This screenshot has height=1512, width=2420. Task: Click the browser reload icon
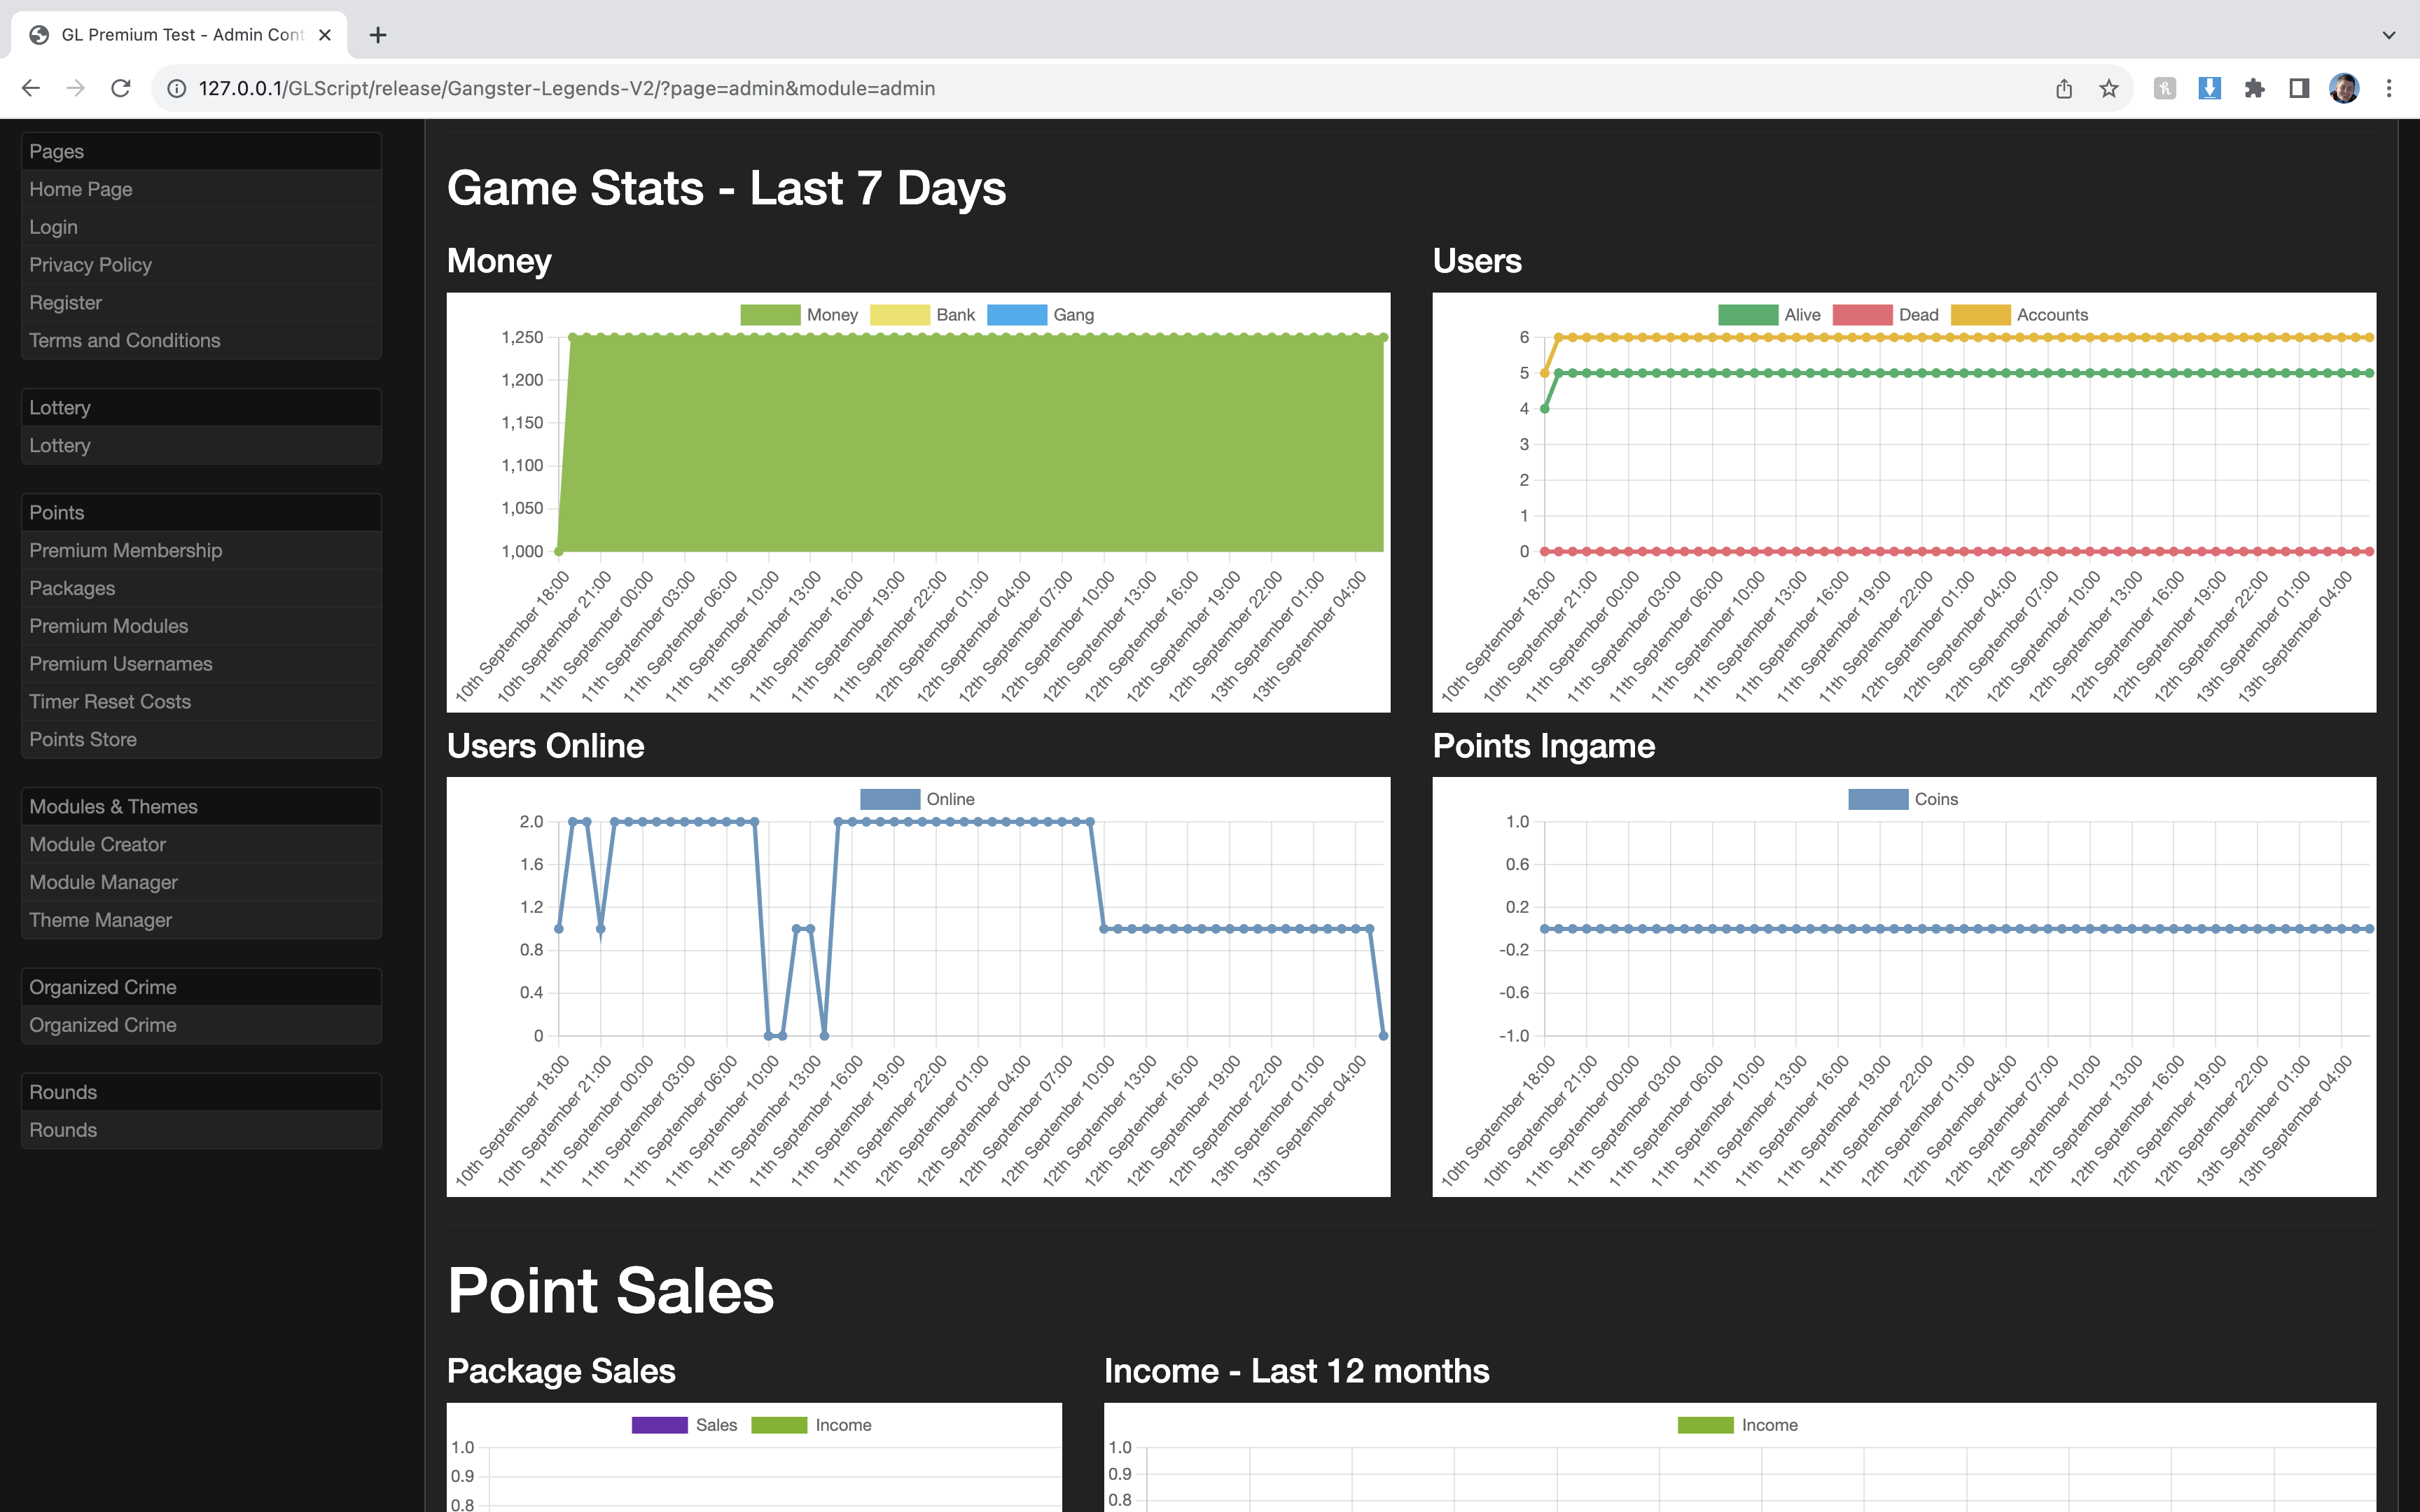point(121,88)
